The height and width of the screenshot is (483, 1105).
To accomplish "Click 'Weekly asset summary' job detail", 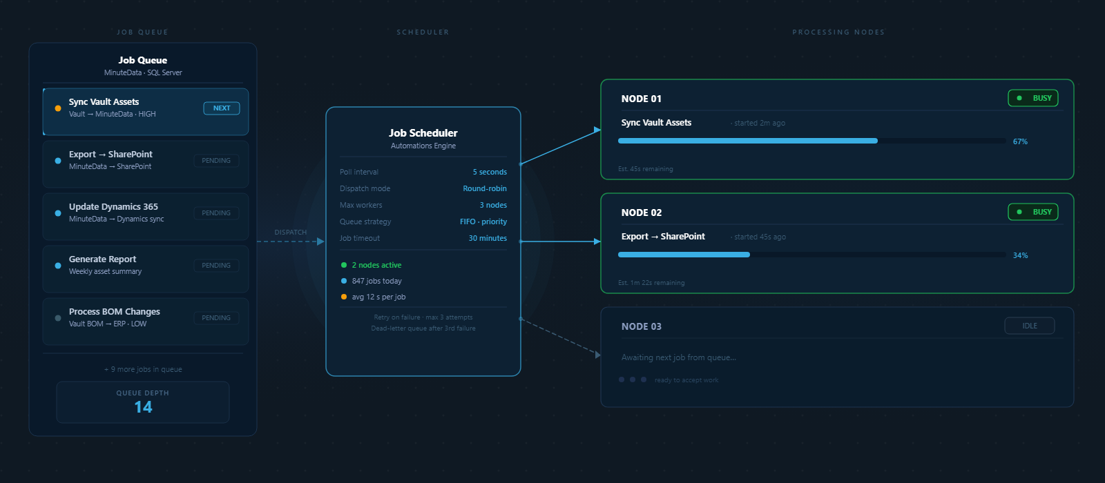I will (x=105, y=271).
